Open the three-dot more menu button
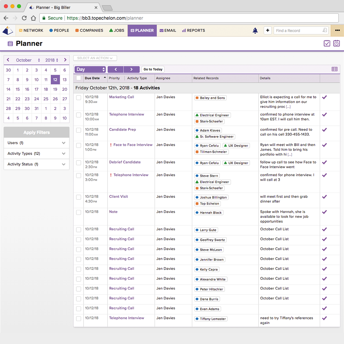The image size is (344, 344). 337,30
